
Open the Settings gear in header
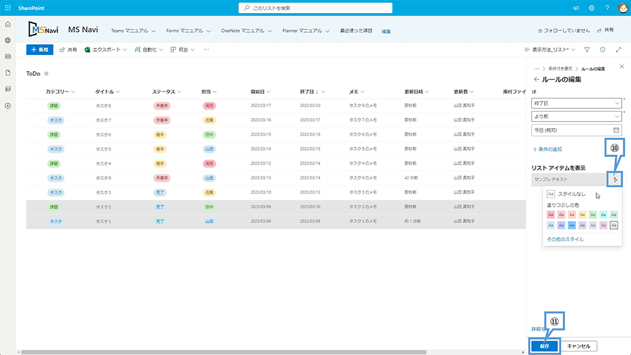tap(591, 8)
